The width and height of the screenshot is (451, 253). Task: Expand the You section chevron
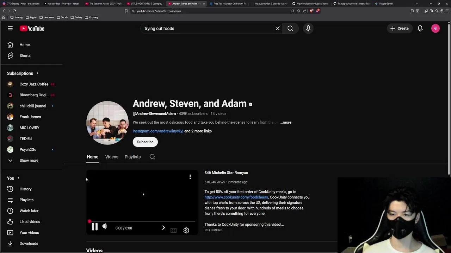click(18, 178)
